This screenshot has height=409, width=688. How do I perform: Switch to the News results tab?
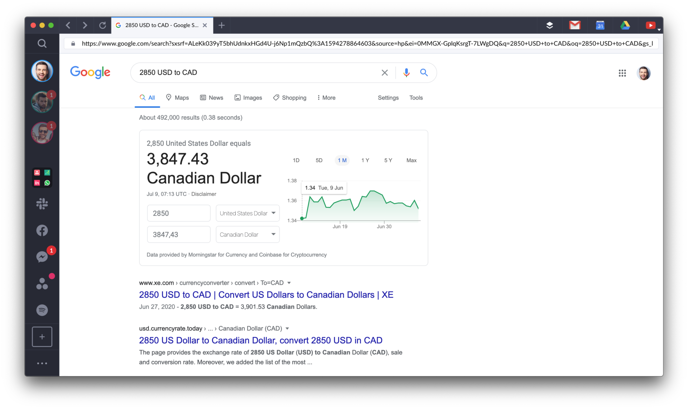coord(212,98)
